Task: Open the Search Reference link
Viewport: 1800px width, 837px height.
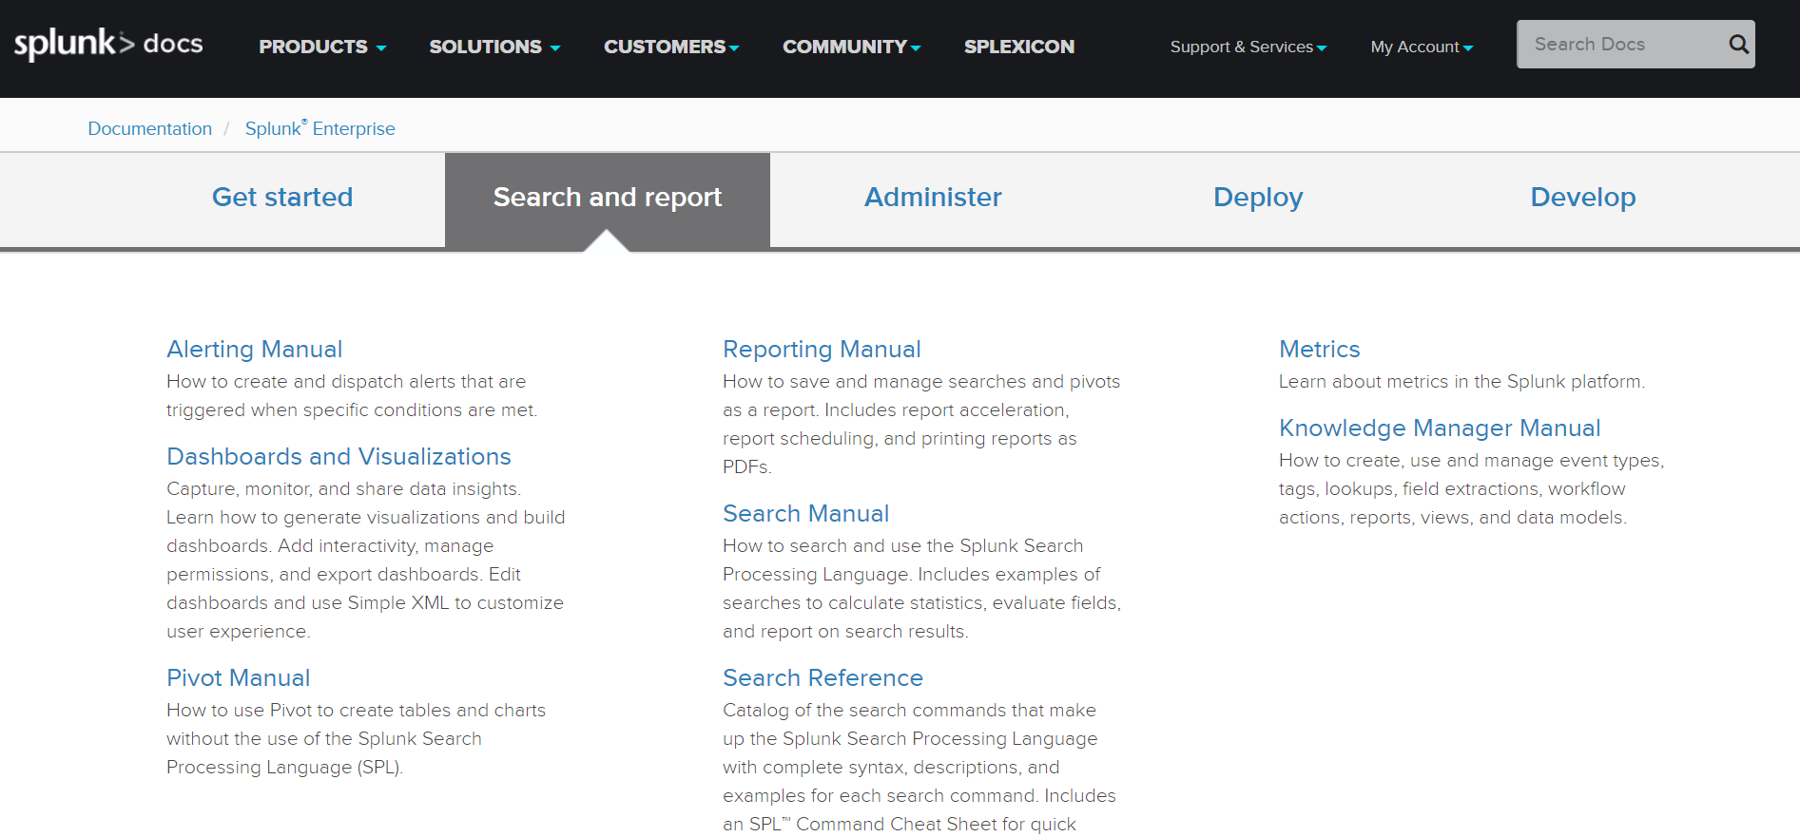Action: click(x=823, y=678)
